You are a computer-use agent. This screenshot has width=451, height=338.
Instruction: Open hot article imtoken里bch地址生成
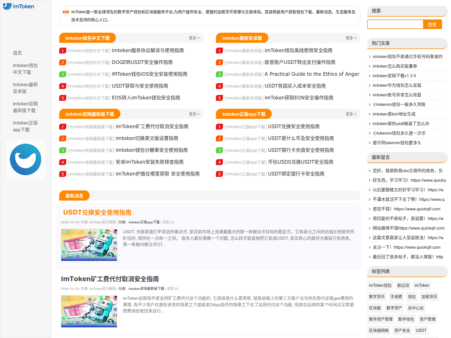coord(394,114)
